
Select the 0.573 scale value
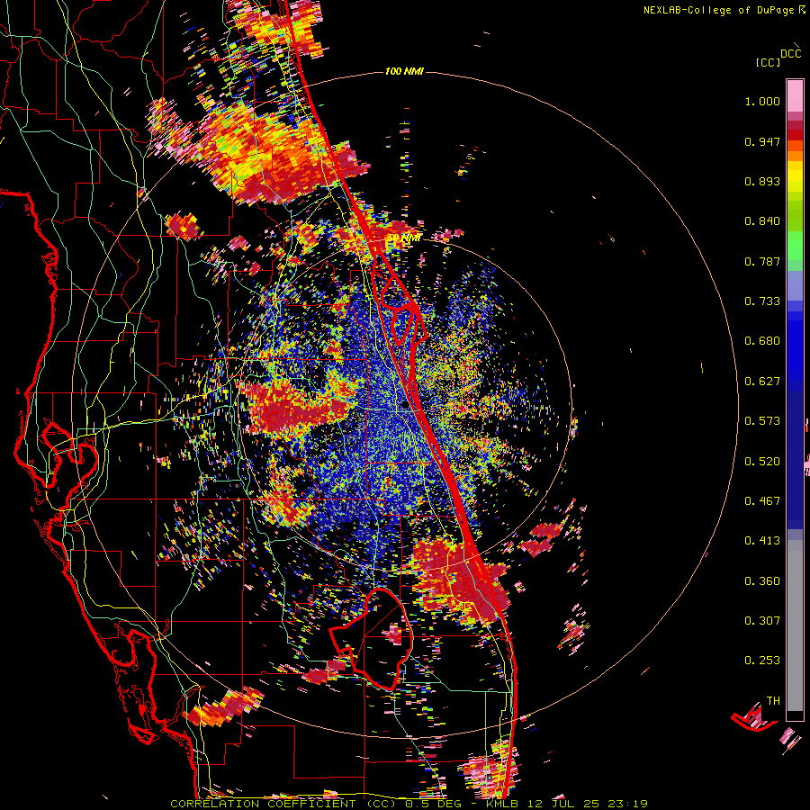click(762, 421)
